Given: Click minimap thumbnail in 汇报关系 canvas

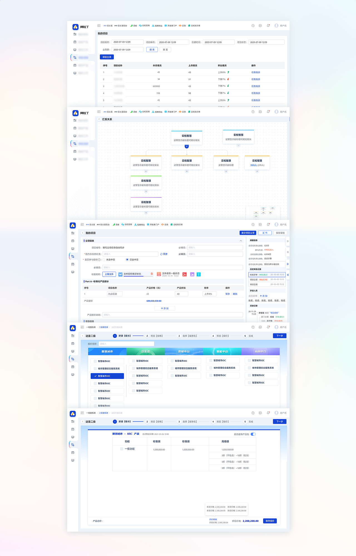Looking at the screenshot, I should [x=263, y=213].
